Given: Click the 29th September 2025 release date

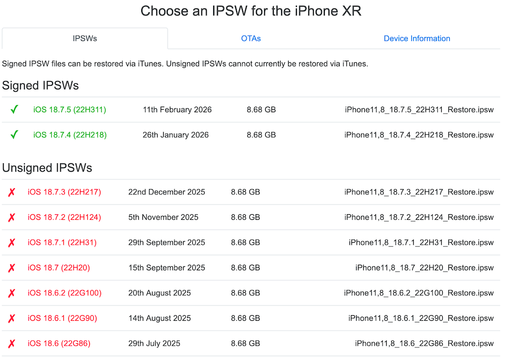Looking at the screenshot, I should [x=167, y=243].
